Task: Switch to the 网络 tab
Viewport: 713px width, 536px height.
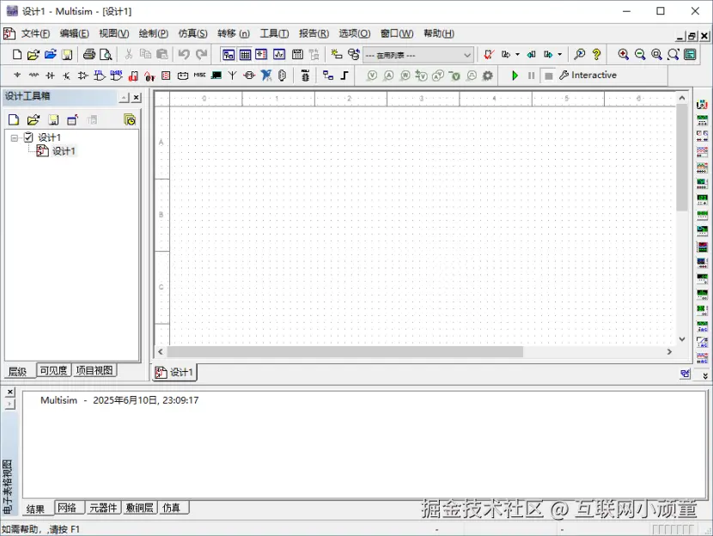Action: 67,508
